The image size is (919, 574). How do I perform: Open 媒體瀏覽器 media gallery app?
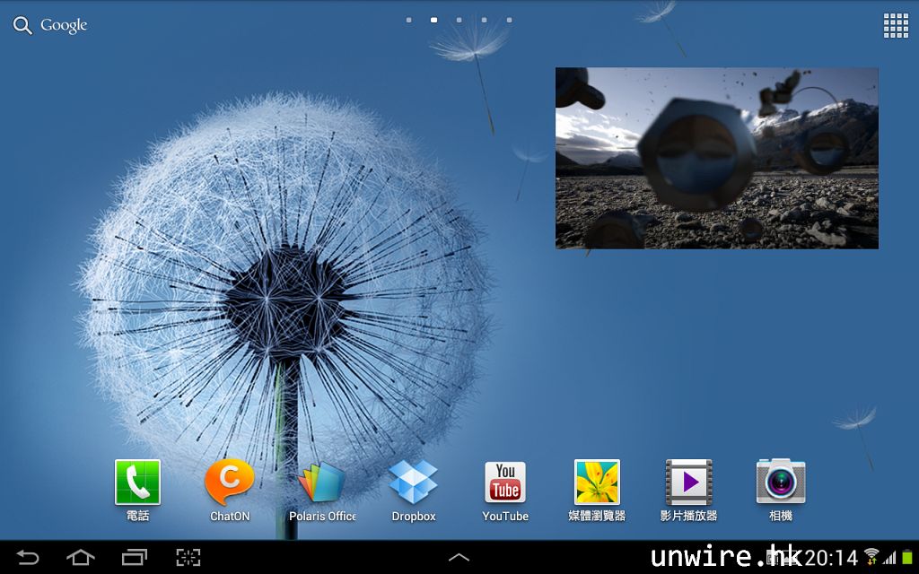coord(597,483)
